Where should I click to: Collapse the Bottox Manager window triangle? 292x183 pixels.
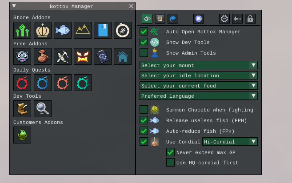[14, 6]
